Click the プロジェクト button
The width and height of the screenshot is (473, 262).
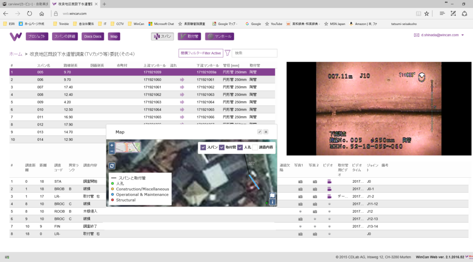pos(34,36)
